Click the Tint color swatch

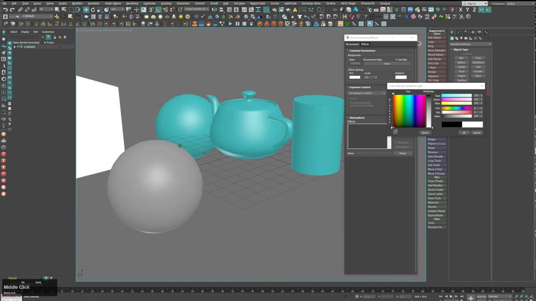[x=355, y=77]
